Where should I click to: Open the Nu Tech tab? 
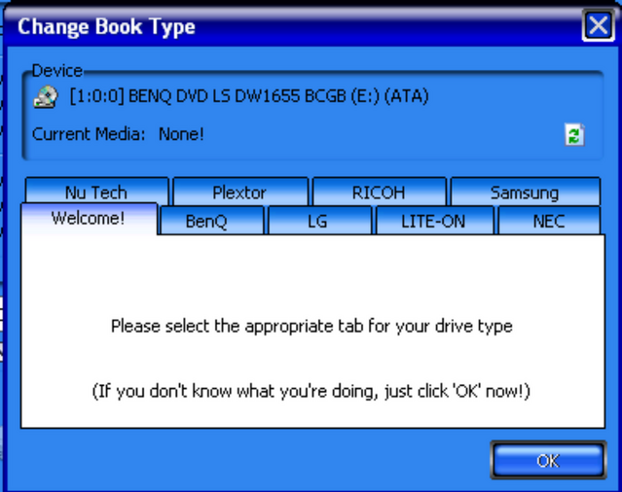(x=96, y=192)
